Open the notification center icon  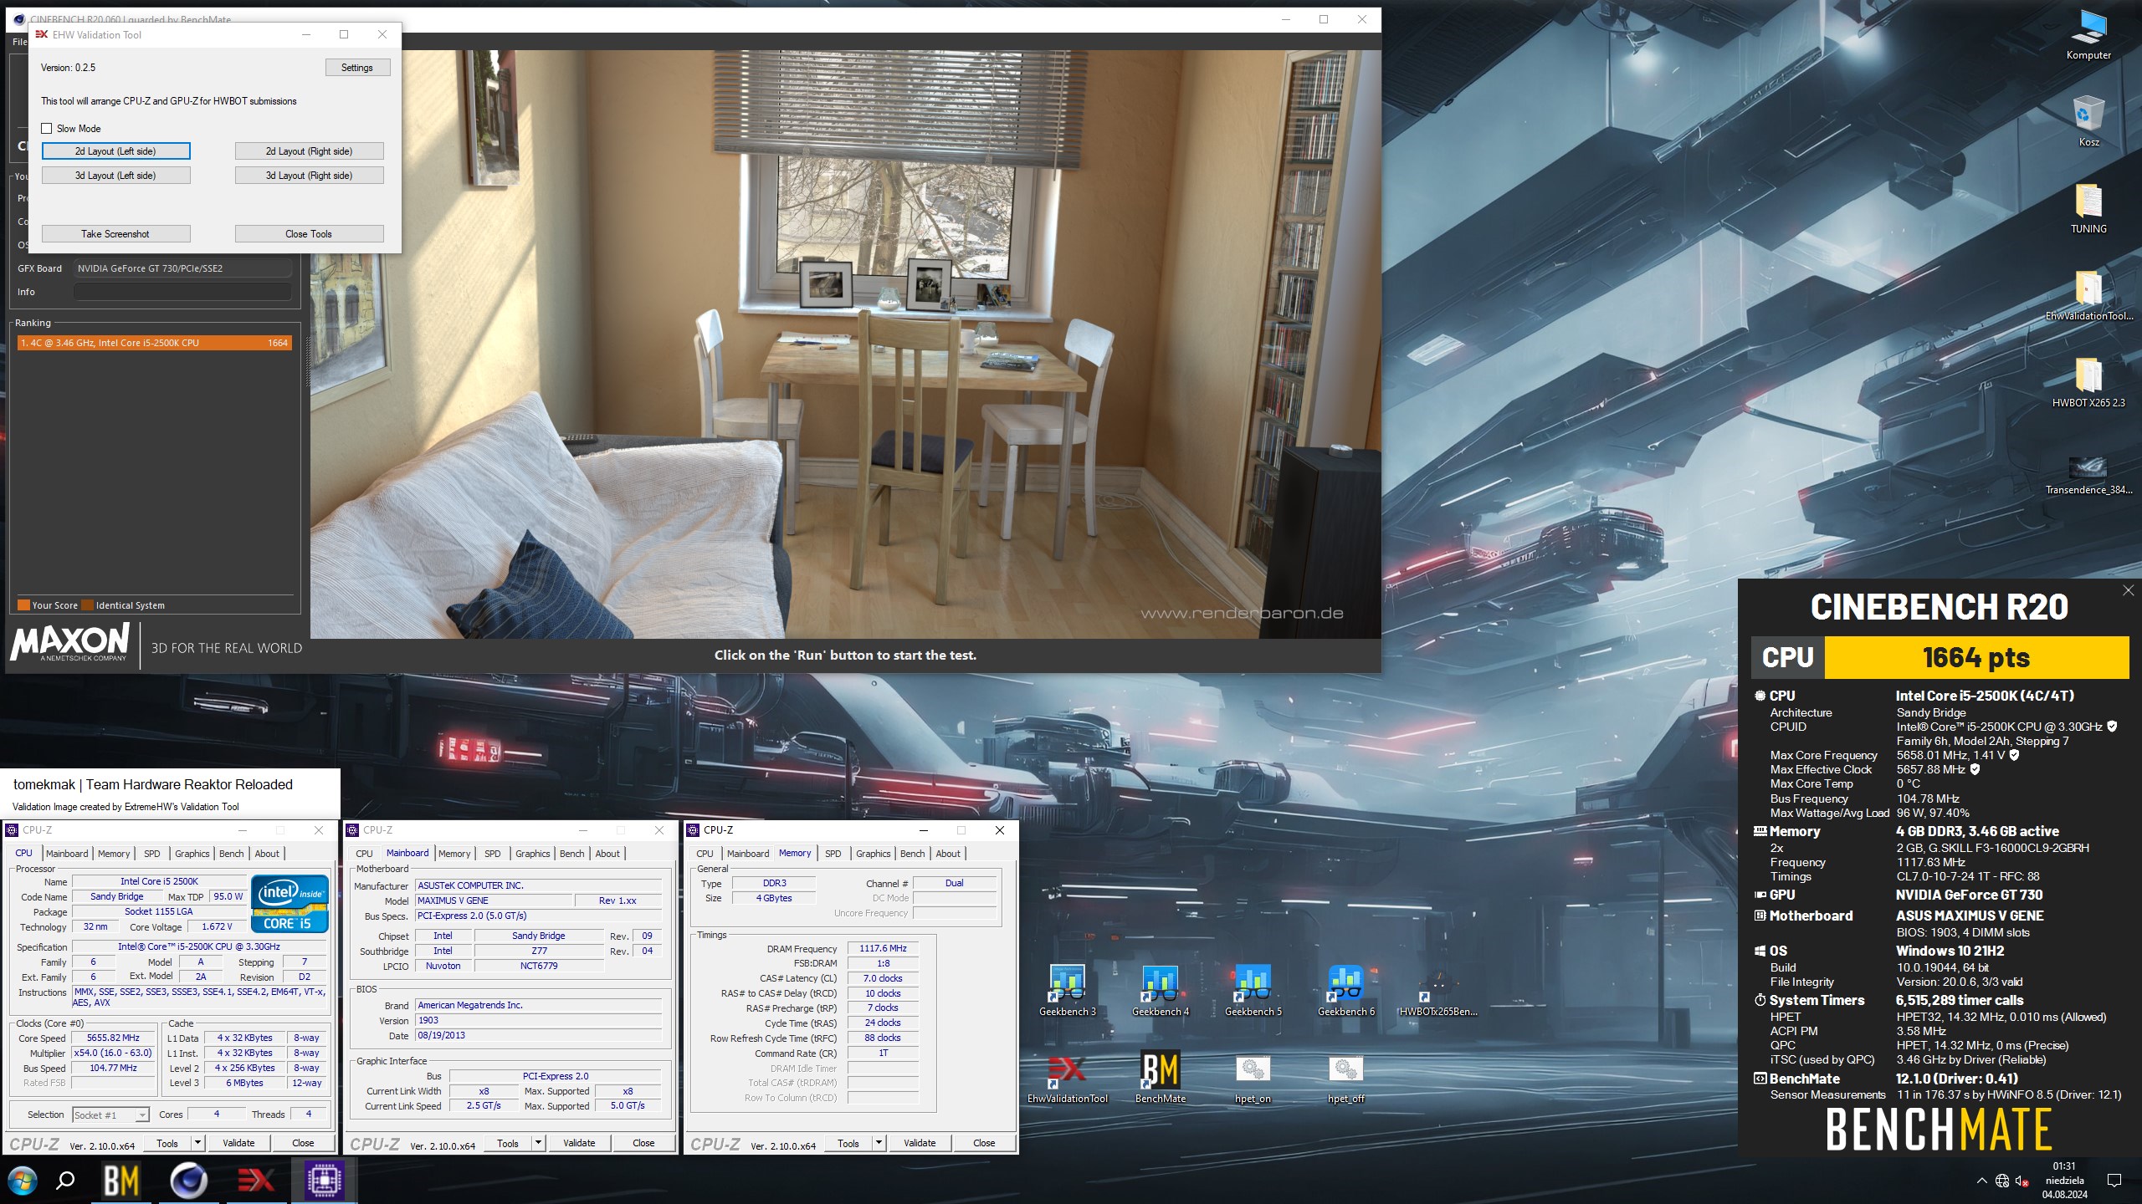pos(2114,1181)
